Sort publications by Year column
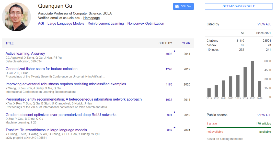 (x=186, y=43)
